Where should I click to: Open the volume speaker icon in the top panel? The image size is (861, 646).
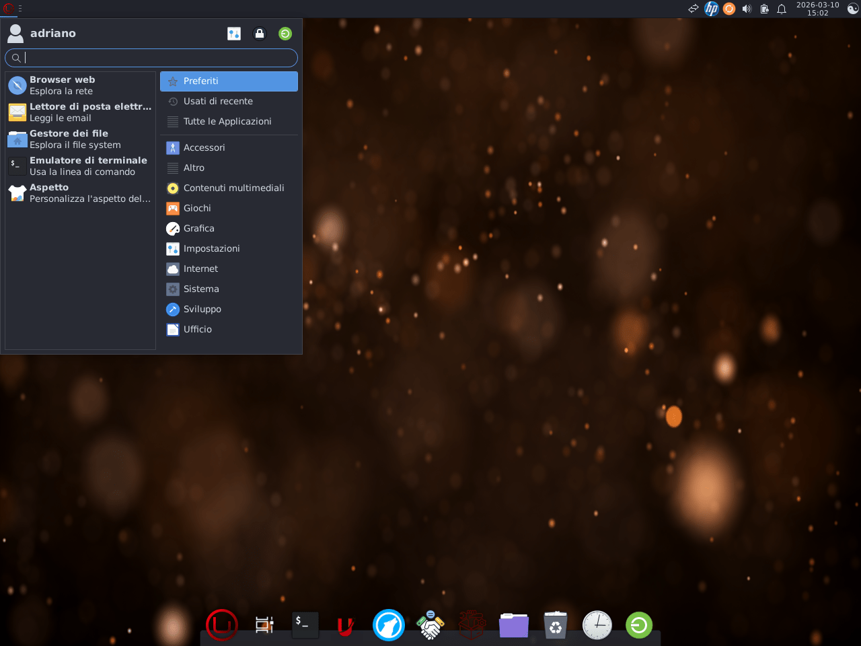pos(747,9)
